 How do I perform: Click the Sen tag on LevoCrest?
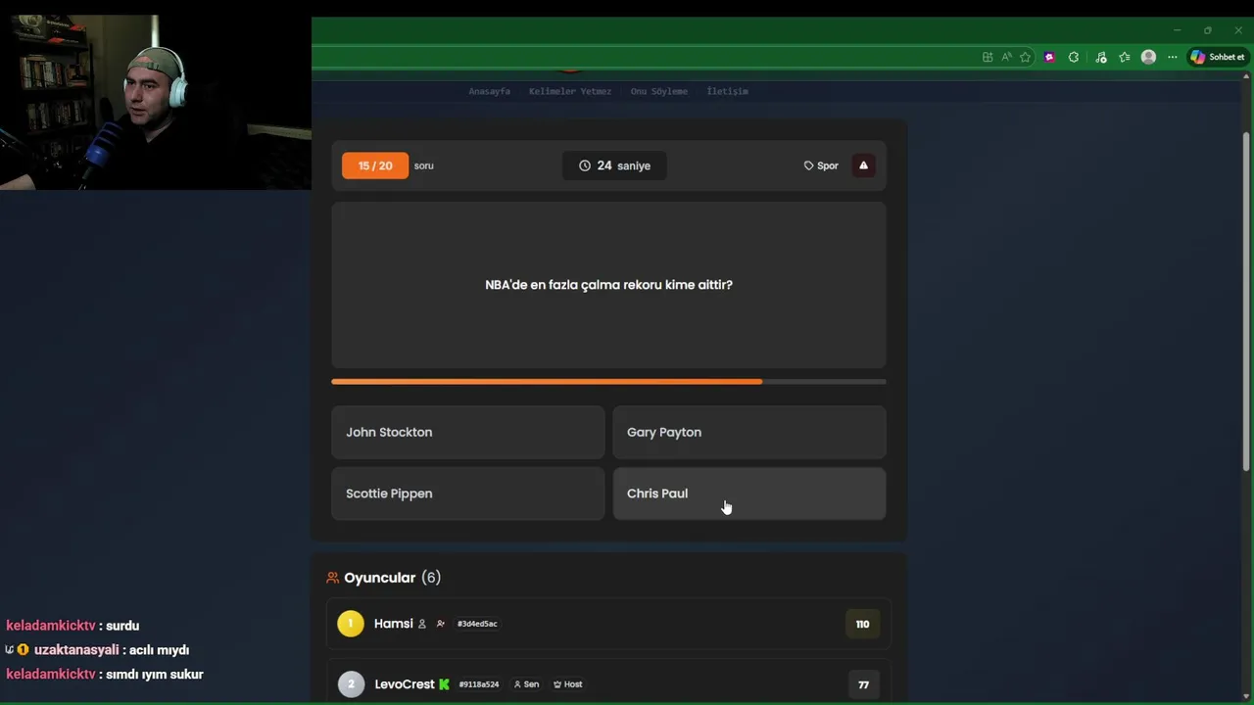527,684
